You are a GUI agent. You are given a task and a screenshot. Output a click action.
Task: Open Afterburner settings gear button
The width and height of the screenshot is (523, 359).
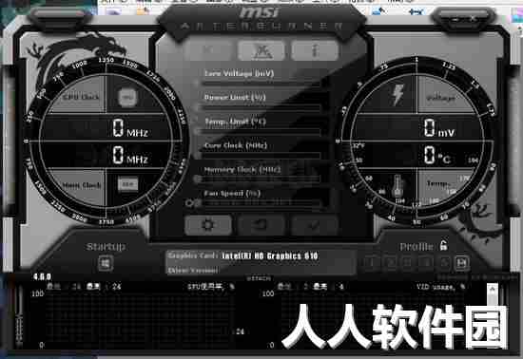[x=208, y=225]
